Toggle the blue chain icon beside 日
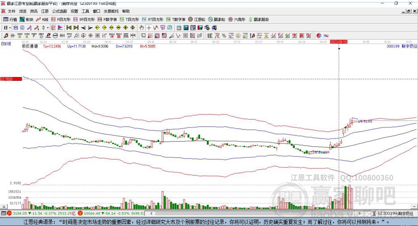The height and width of the screenshot is (226, 418). (16, 28)
